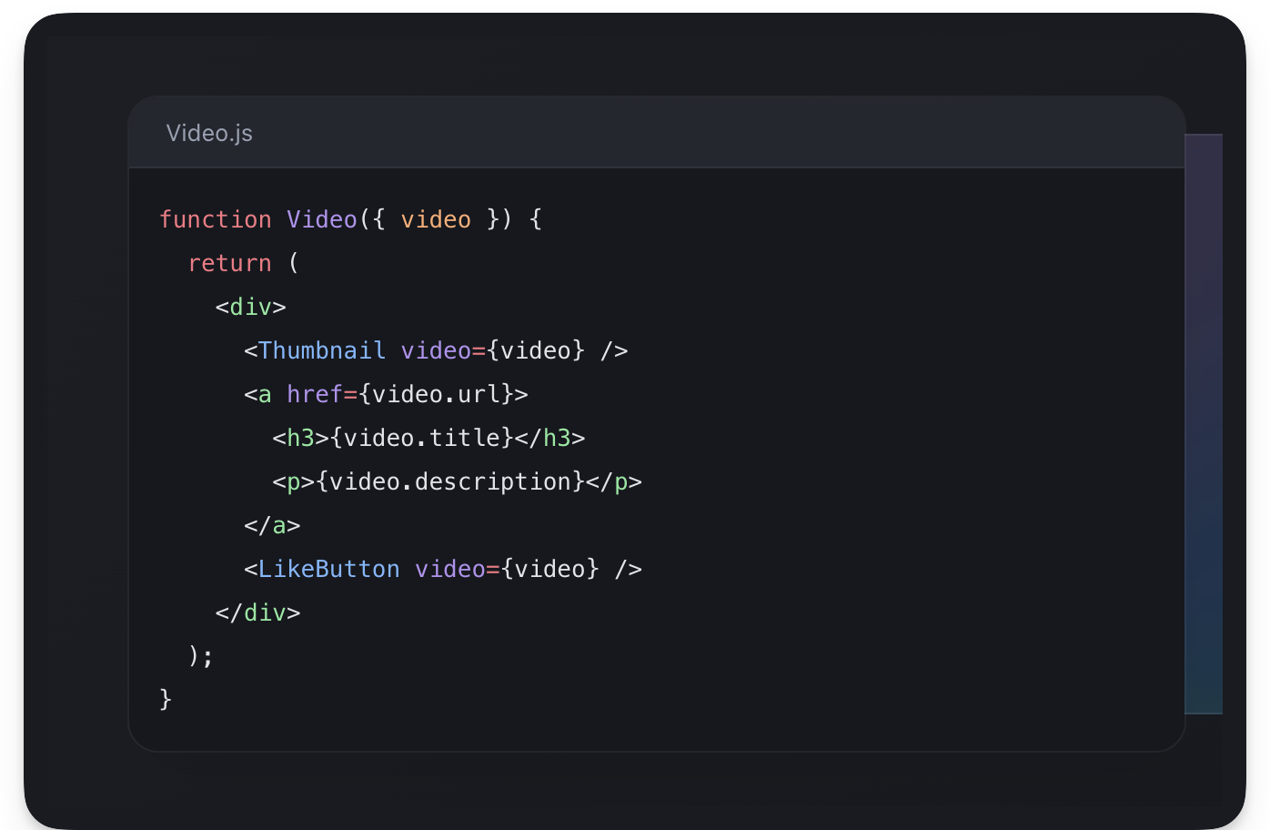Click the closing brace of the Video function
The height and width of the screenshot is (830, 1270).
point(164,700)
